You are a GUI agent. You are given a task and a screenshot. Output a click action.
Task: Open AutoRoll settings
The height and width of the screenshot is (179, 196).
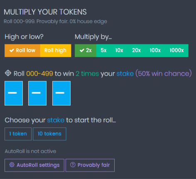click(x=34, y=165)
